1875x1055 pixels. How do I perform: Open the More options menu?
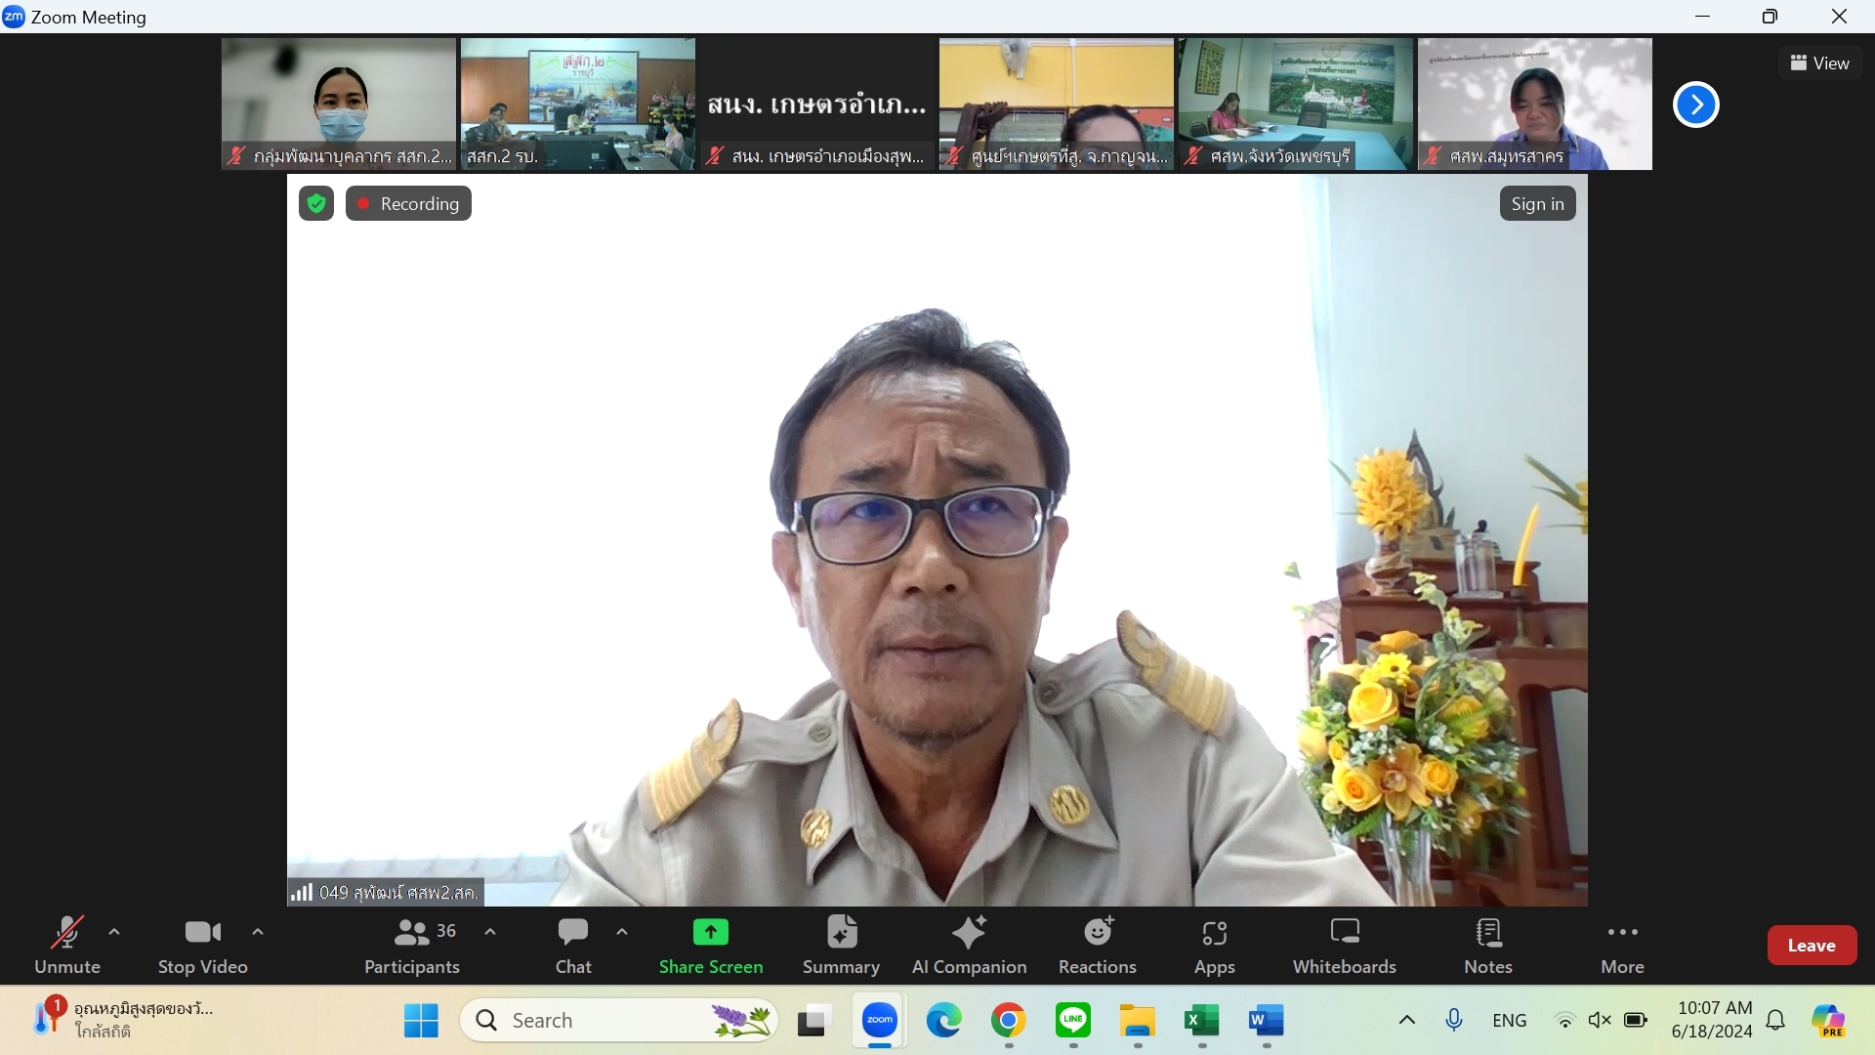point(1622,945)
